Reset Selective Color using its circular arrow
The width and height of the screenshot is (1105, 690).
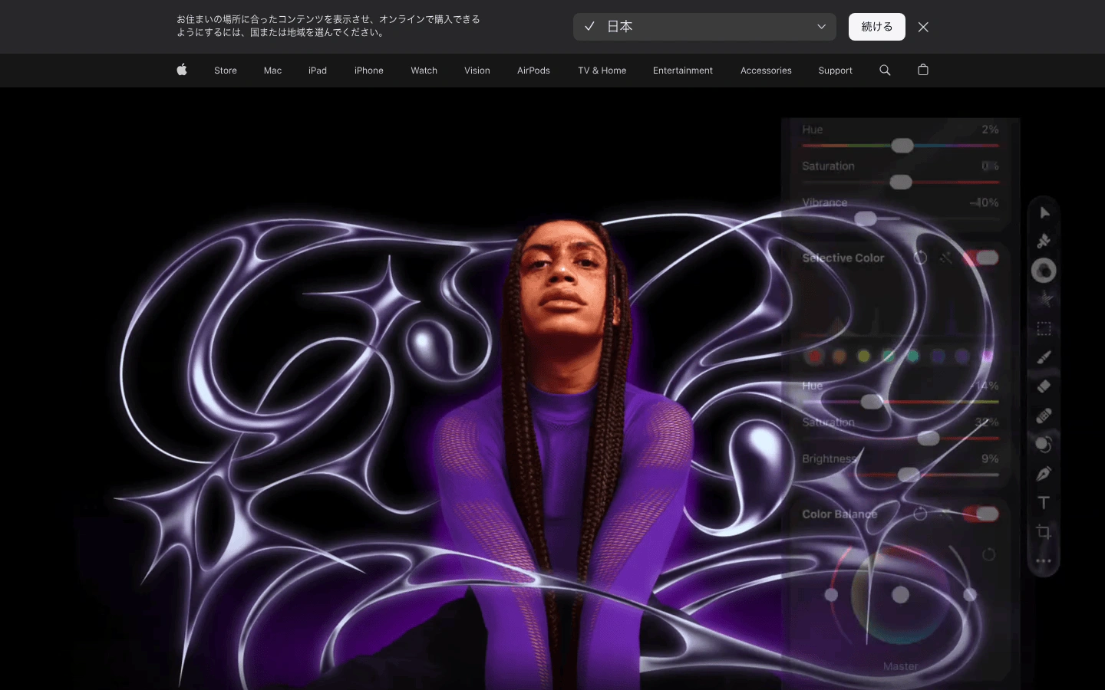point(920,258)
